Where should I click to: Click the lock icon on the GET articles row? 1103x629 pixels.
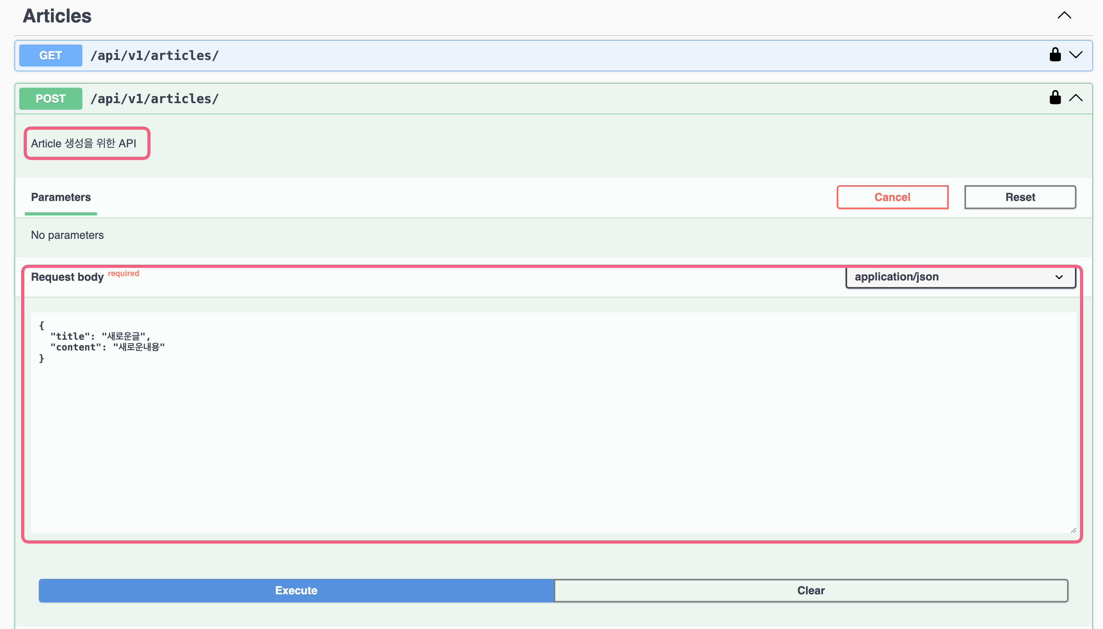tap(1055, 55)
